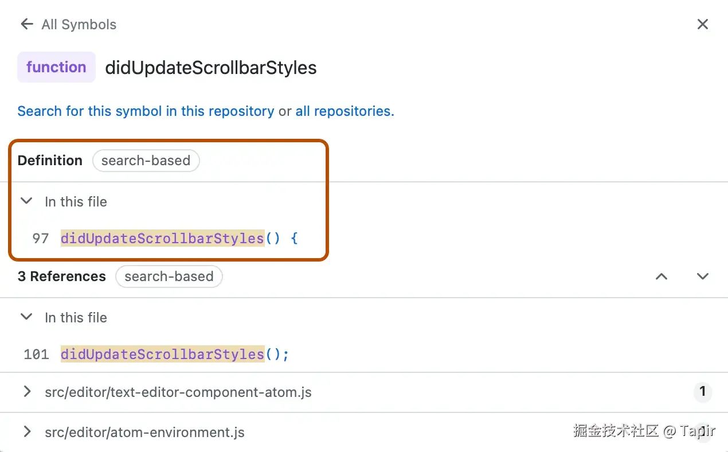This screenshot has width=728, height=452.
Task: Open "Search for this symbol in this repository" link
Action: (x=146, y=111)
